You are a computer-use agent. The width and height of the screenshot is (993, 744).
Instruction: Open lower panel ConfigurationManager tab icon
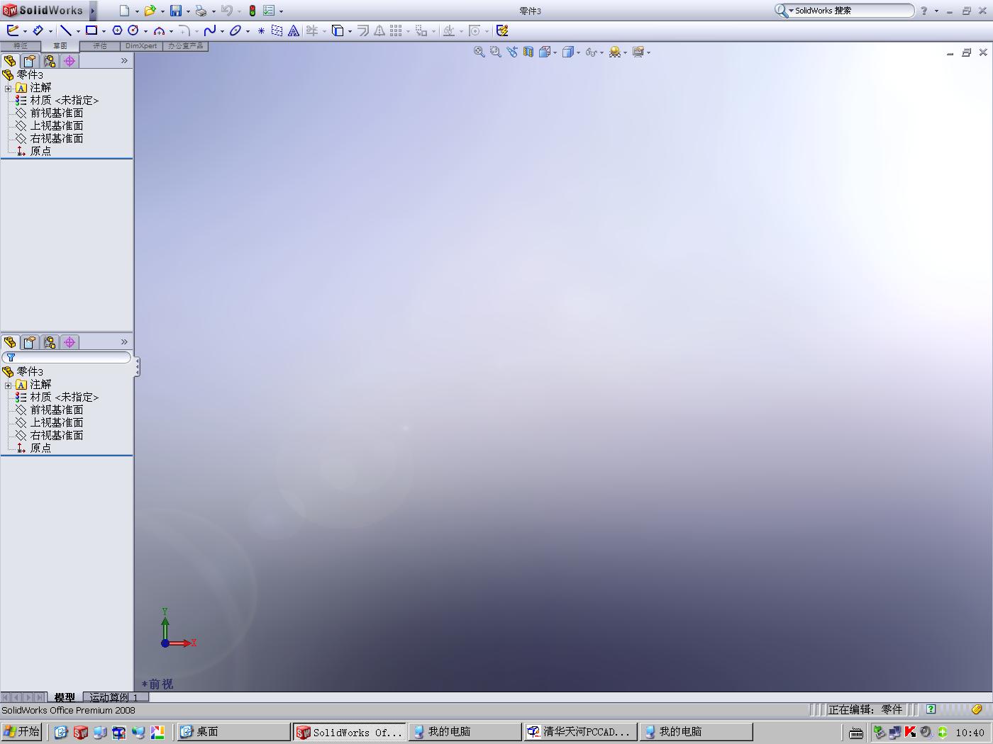click(x=50, y=342)
